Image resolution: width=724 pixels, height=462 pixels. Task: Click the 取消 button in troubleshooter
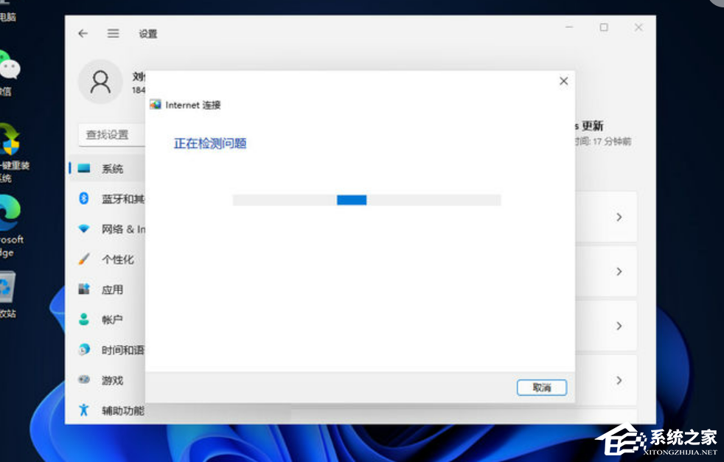click(x=541, y=388)
